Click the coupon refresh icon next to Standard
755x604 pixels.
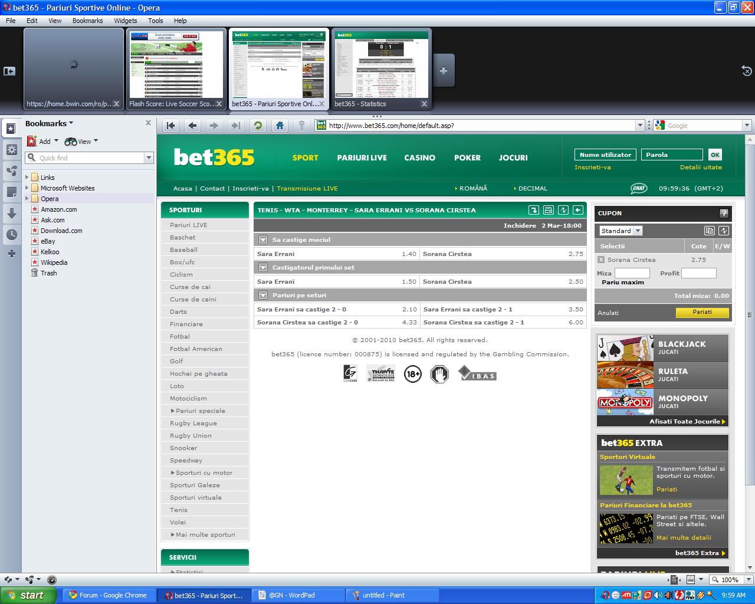point(724,231)
